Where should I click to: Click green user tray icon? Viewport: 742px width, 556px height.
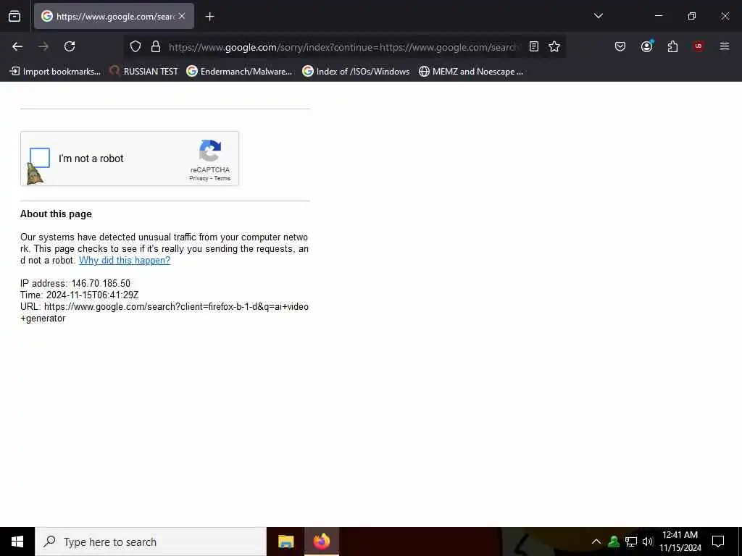(x=614, y=542)
